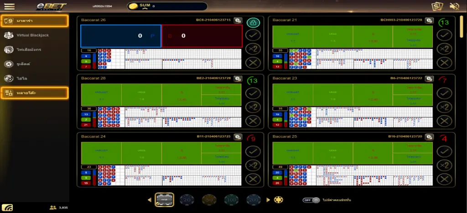467x213 pixels.
Task: Select Virtual Blackjack in the sidebar
Action: tap(32, 35)
